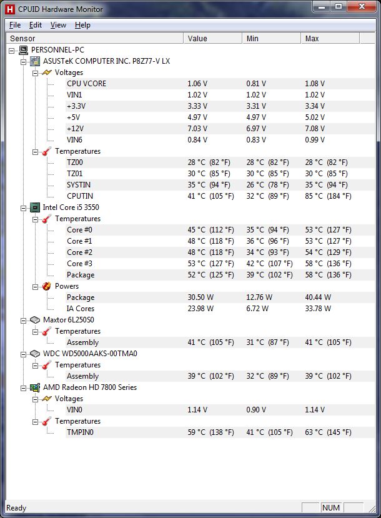Click the Maxtor 6L250S0 hard drive icon
This screenshot has width=381, height=518.
(x=36, y=320)
